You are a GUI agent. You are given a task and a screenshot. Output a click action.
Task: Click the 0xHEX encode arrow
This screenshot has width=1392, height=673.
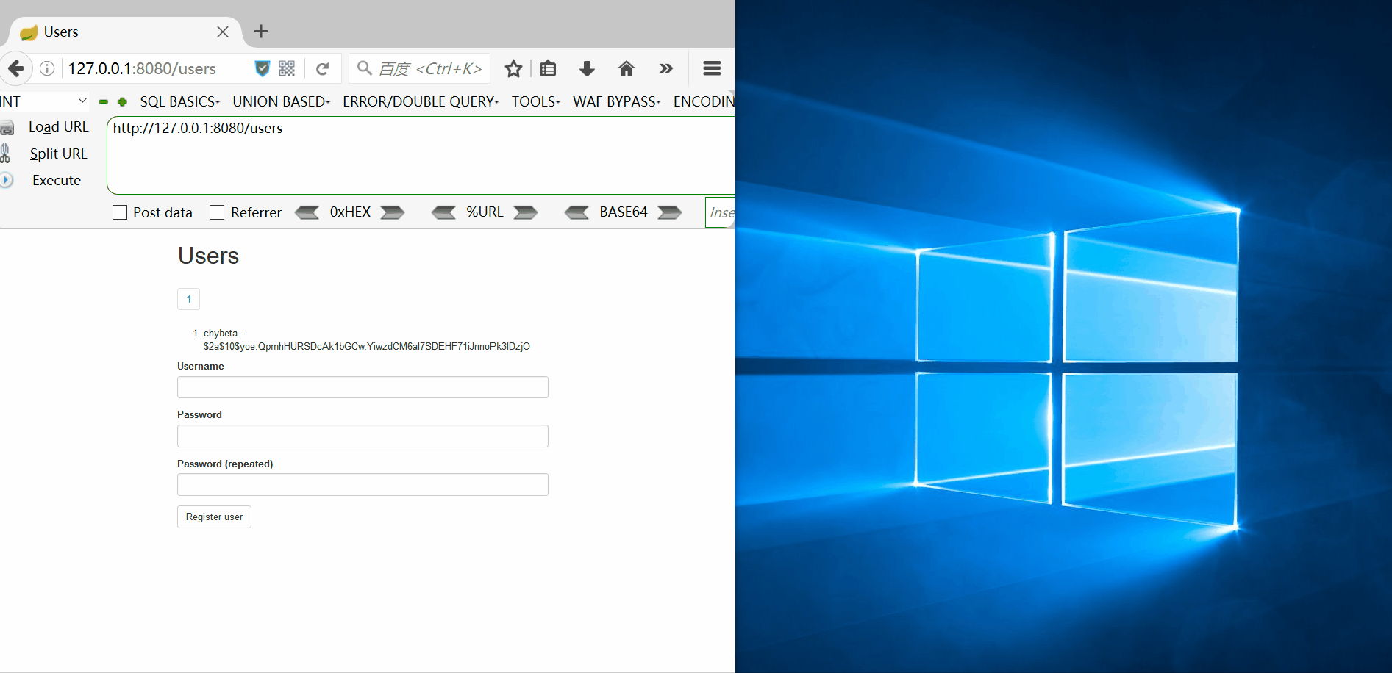tap(393, 212)
